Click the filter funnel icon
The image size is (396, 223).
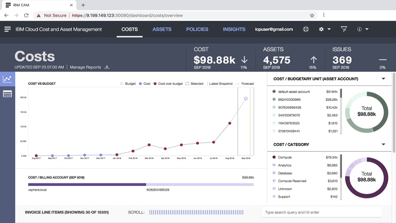pos(344,29)
